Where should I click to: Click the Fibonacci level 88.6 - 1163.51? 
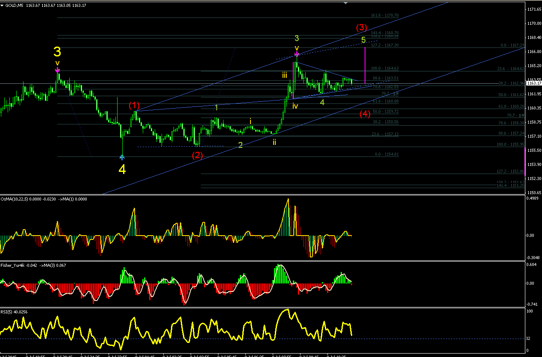click(386, 78)
